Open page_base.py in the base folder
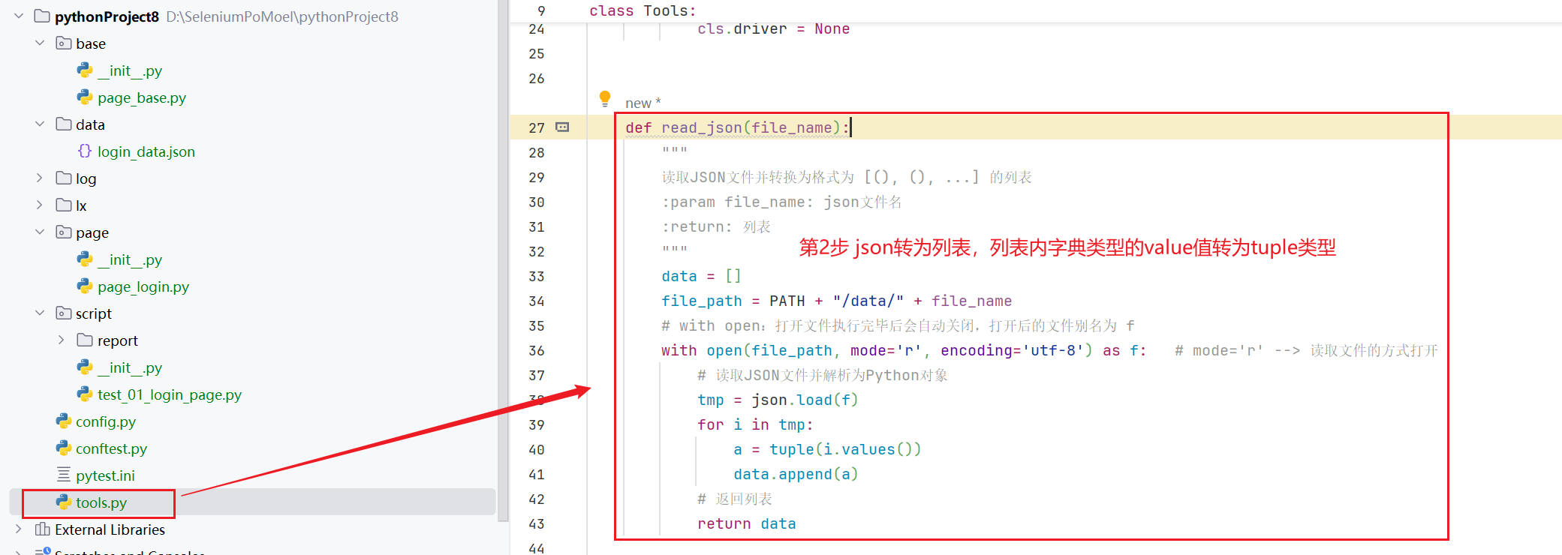1562x555 pixels. coord(141,97)
